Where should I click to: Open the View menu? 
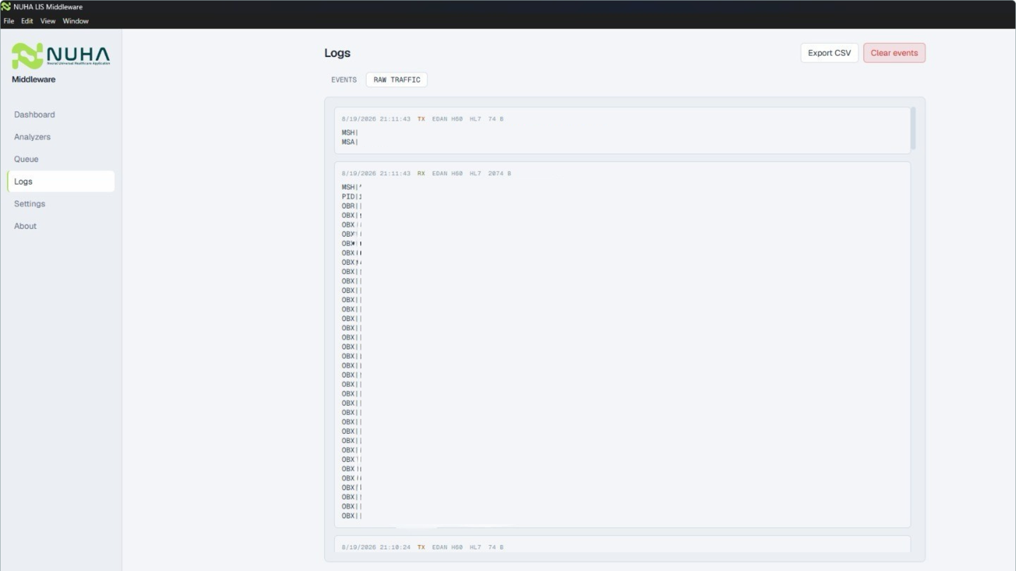(x=48, y=21)
